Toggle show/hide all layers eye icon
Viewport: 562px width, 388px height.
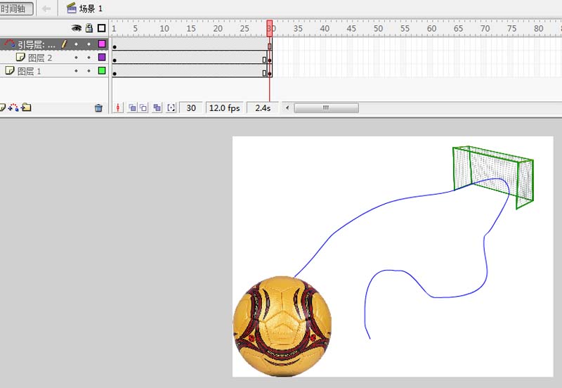[x=76, y=28]
